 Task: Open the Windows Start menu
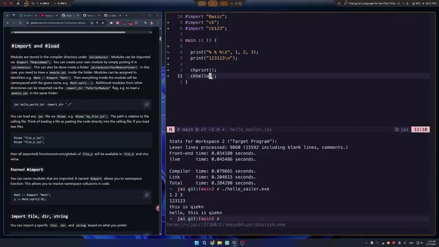(x=197, y=243)
